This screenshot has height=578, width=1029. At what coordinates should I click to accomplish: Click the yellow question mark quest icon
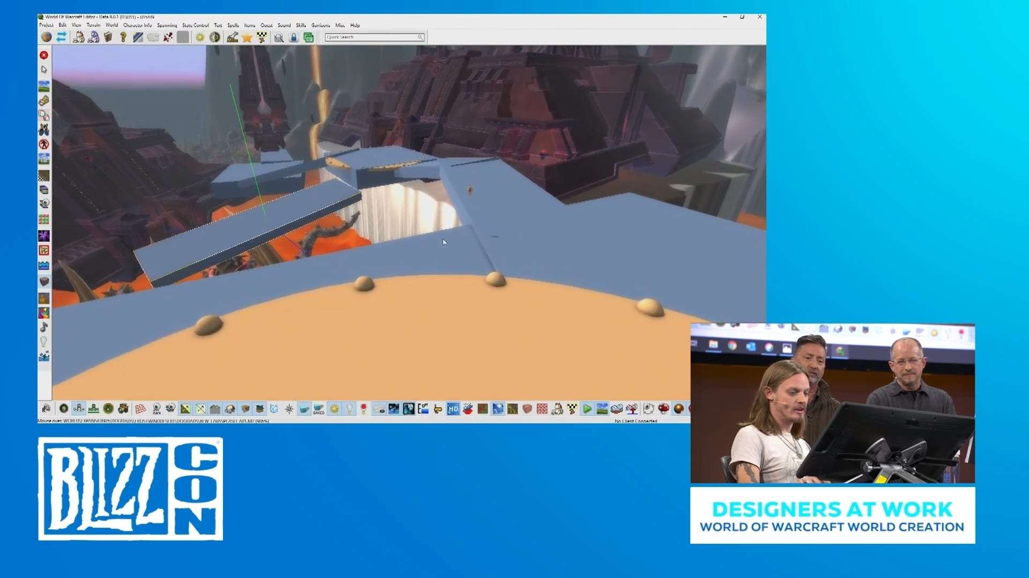(123, 37)
